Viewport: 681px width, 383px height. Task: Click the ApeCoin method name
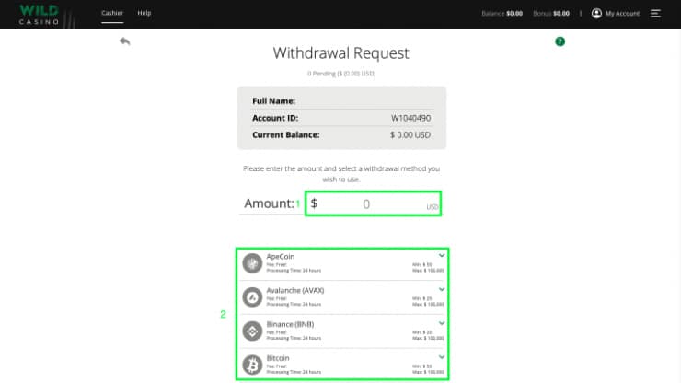[x=280, y=257]
